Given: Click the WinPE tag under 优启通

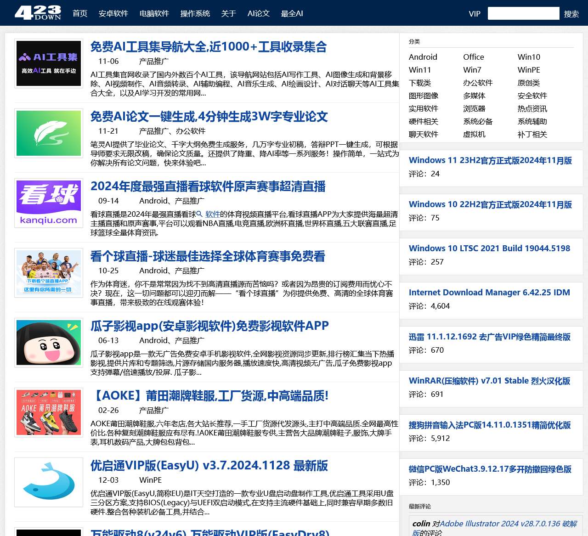Looking at the screenshot, I should (x=151, y=480).
